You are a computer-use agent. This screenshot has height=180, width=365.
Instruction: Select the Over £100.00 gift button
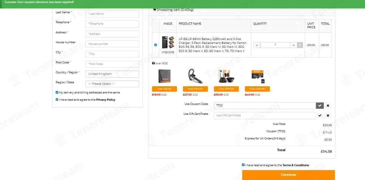(x=195, y=89)
